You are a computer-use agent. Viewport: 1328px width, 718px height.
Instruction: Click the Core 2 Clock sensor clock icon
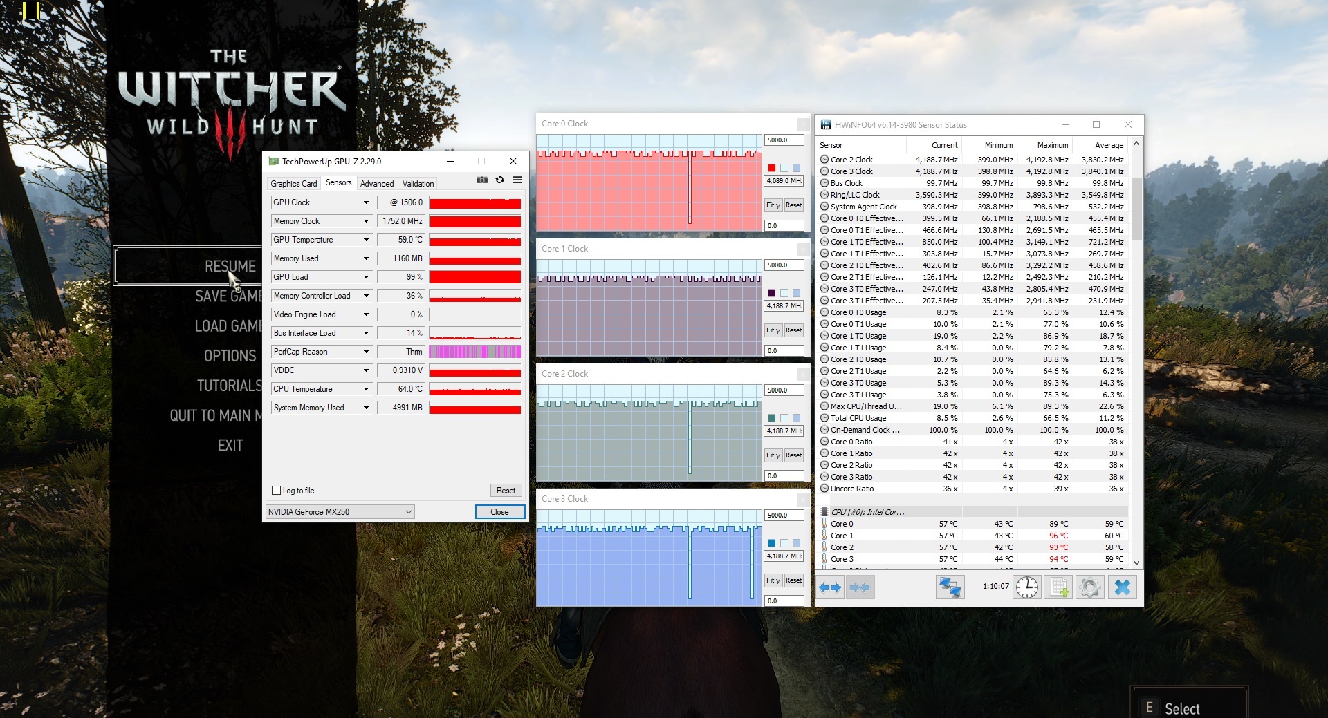pos(824,160)
